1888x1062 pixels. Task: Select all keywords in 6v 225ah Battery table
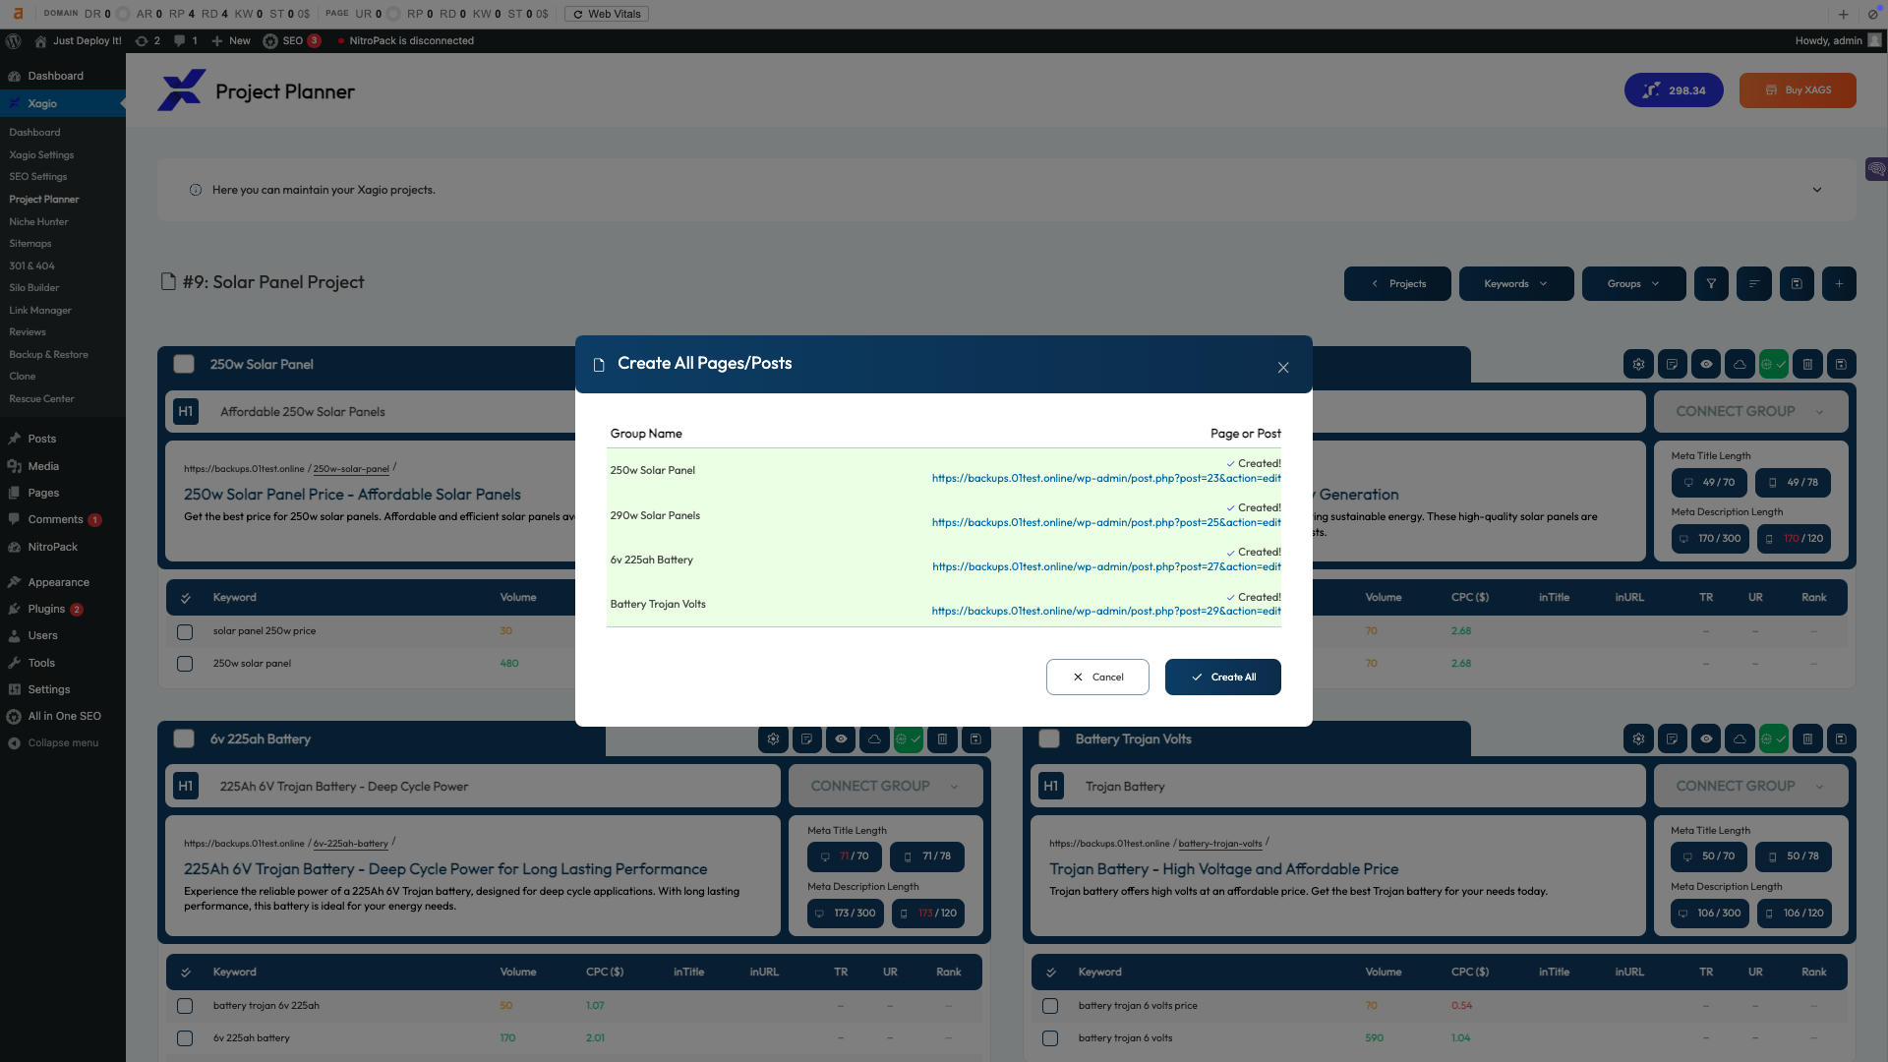[x=185, y=973]
